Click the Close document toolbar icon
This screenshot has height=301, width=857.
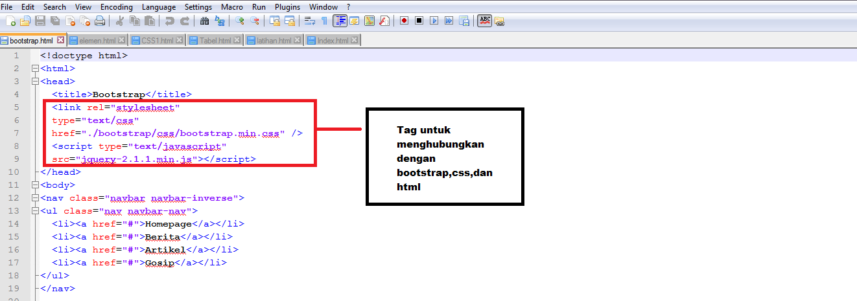point(70,21)
